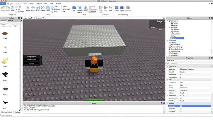Screen dimensions: 213x120
Task: Switch to the VIEW ribbon tab
Action: [52, 4]
